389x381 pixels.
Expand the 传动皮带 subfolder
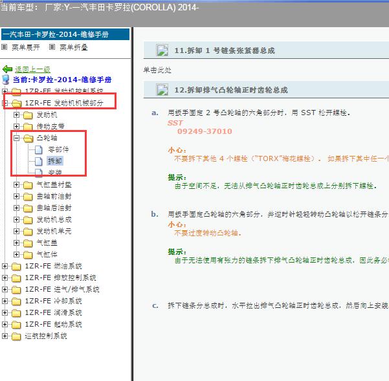(16, 126)
